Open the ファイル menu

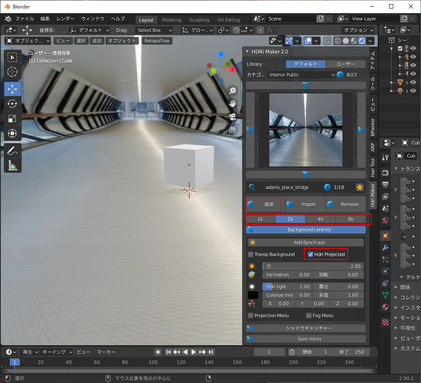click(25, 19)
